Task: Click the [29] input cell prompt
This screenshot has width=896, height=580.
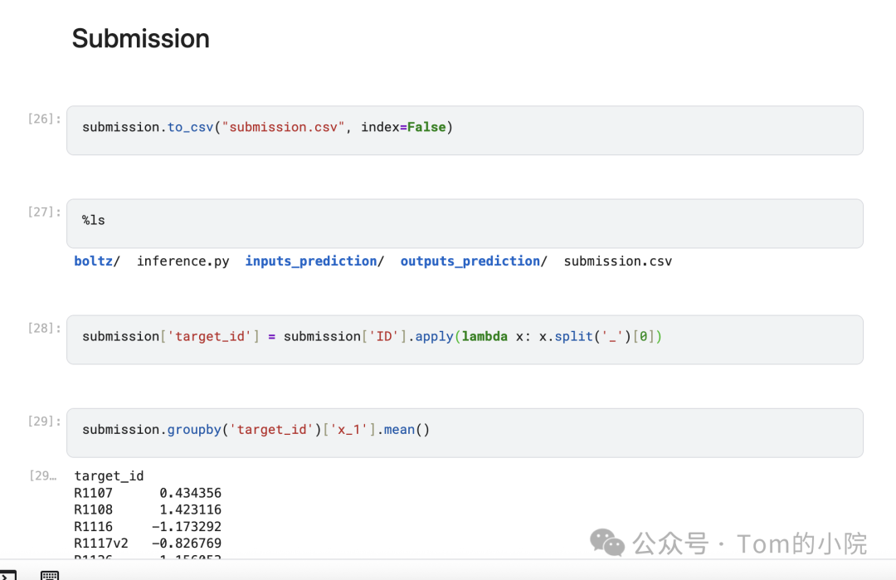Action: pos(44,421)
